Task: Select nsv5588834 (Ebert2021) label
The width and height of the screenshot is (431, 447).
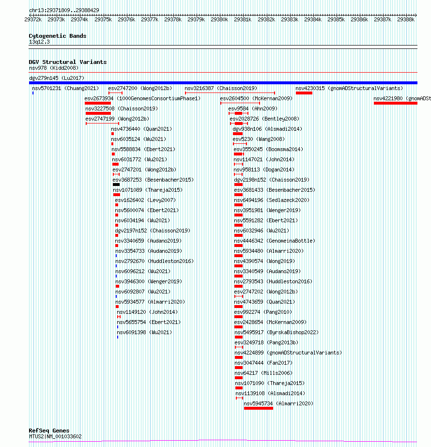Action: [143, 149]
